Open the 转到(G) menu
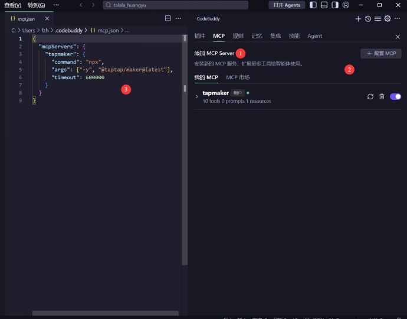The image size is (407, 319). tap(37, 5)
